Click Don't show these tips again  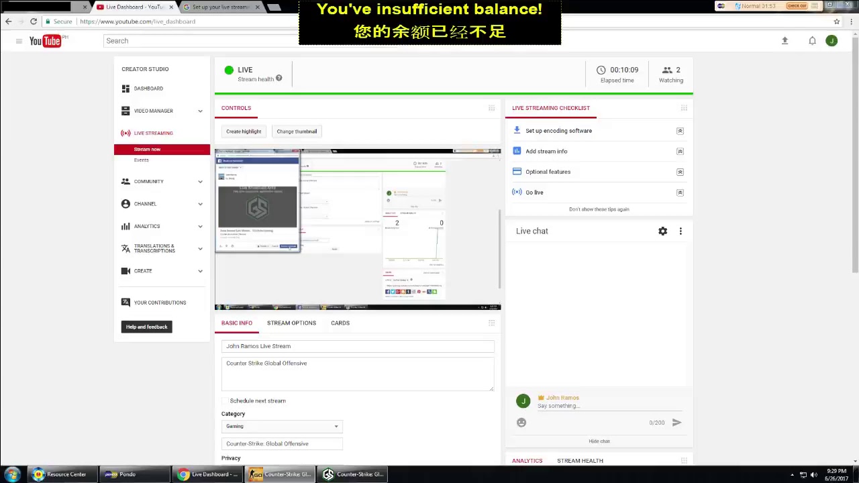(x=599, y=209)
